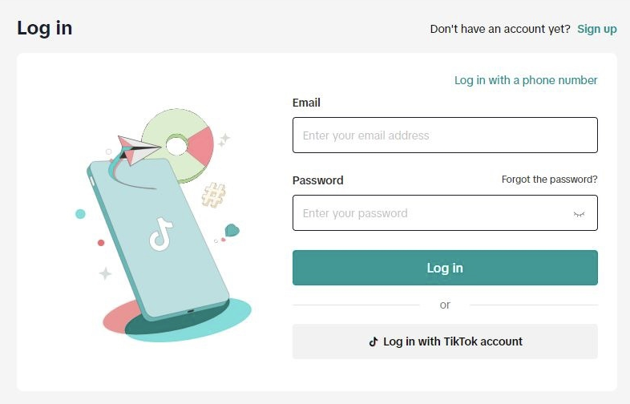
Task: Click the TikTok logo on the phone illustration
Action: coord(161,234)
